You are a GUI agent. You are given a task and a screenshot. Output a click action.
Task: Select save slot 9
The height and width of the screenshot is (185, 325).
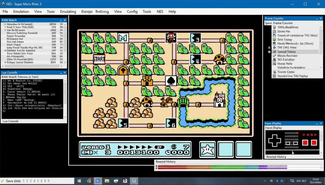pos(49,181)
